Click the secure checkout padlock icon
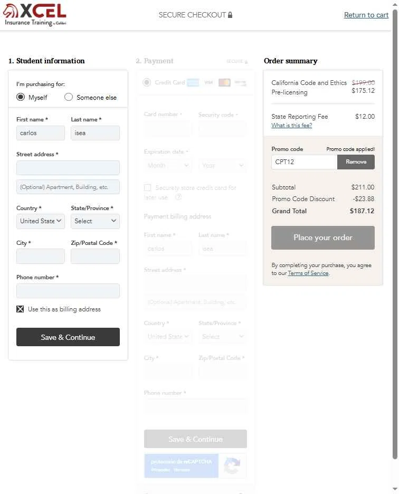The width and height of the screenshot is (399, 494). click(x=230, y=15)
